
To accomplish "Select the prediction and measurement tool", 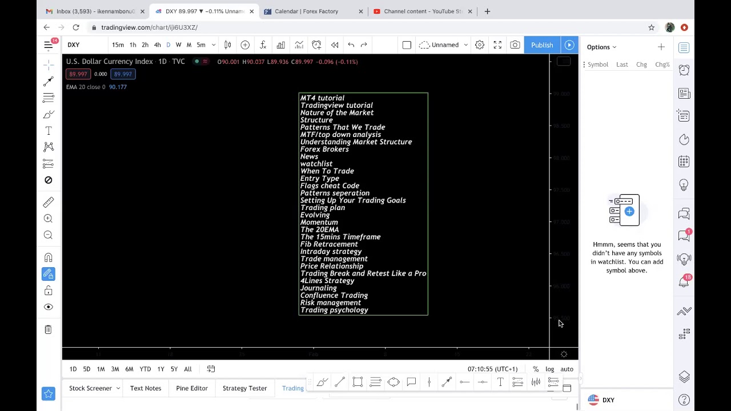I will coord(49,164).
